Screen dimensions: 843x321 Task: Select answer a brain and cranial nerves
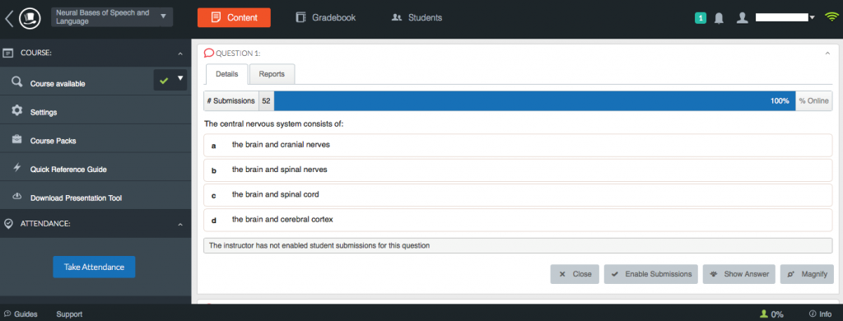tap(518, 145)
